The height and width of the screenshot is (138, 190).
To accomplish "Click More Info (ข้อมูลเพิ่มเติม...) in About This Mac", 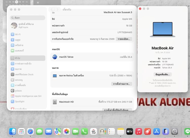I will [162, 75].
